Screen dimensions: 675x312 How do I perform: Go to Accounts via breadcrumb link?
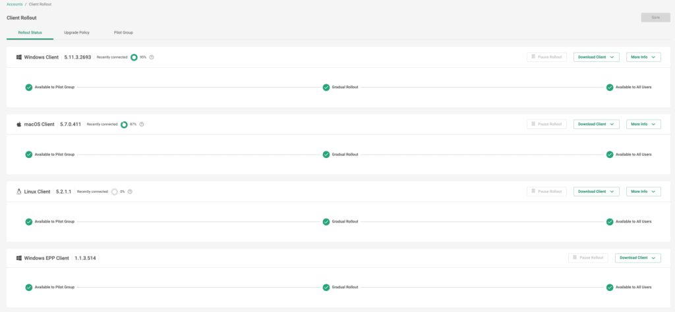point(15,5)
